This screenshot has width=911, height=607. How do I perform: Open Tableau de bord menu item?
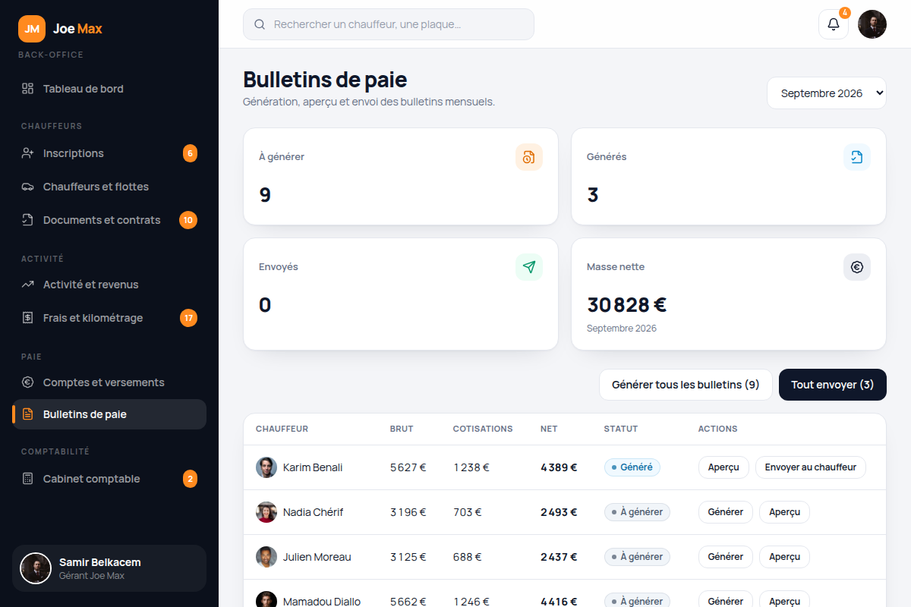tap(109, 89)
